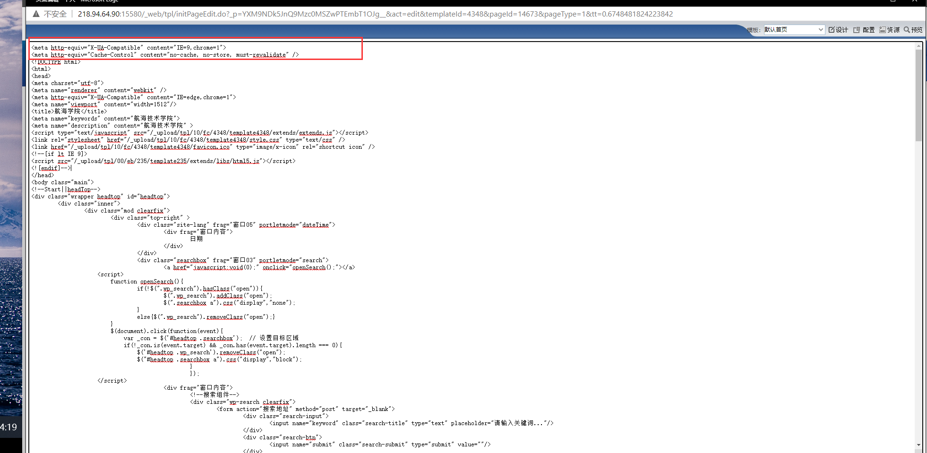Image resolution: width=927 pixels, height=453 pixels.
Task: Click the 设计 design mode button
Action: coord(838,30)
